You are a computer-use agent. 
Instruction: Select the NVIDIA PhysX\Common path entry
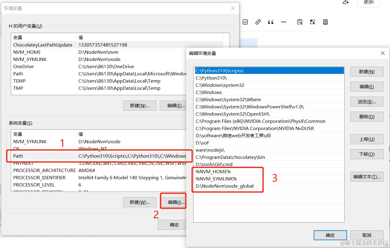pos(269,121)
